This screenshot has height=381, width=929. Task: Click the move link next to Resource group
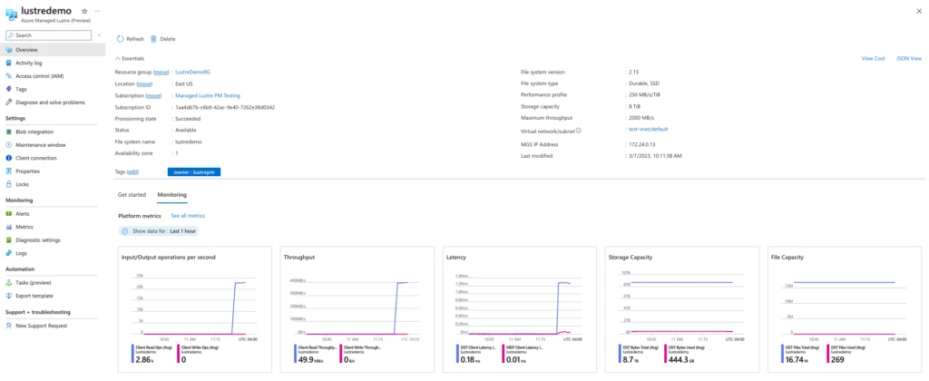pos(161,73)
